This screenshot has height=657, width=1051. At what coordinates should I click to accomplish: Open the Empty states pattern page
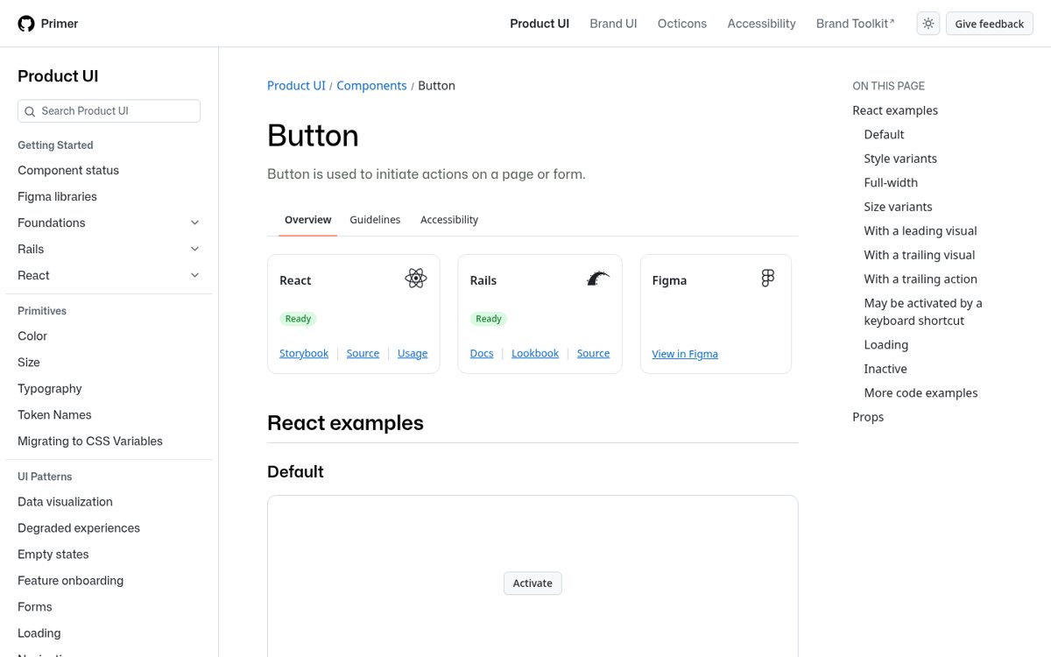tap(53, 555)
